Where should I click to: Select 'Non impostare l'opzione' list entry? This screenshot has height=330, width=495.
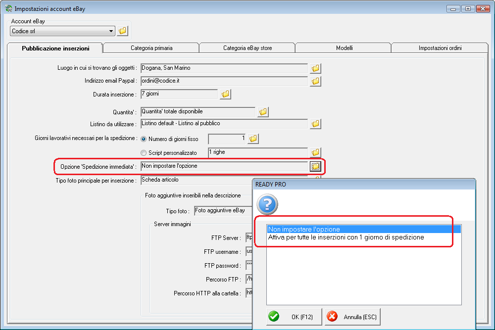364,230
